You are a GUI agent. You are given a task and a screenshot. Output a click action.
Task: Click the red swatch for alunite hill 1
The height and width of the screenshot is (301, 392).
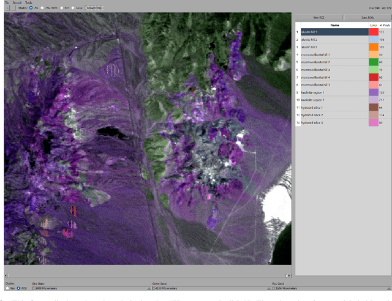coord(373,32)
